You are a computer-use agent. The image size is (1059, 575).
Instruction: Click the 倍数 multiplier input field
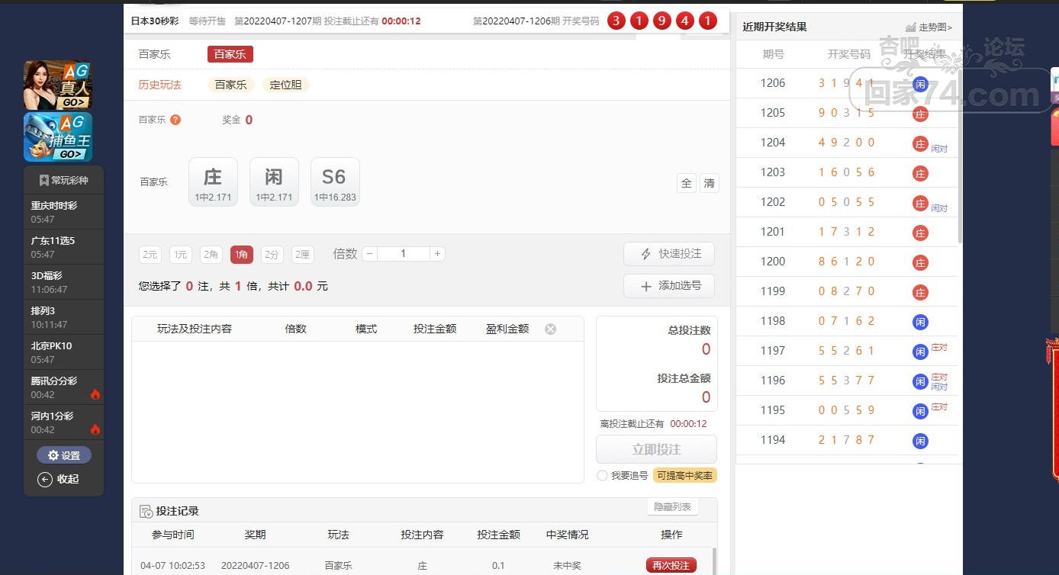click(404, 254)
